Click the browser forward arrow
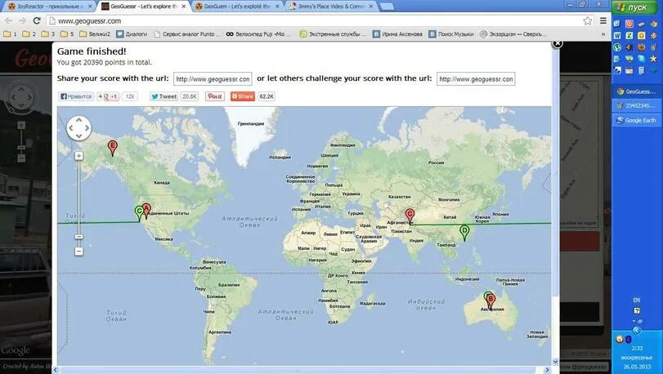The image size is (663, 374). coord(22,20)
